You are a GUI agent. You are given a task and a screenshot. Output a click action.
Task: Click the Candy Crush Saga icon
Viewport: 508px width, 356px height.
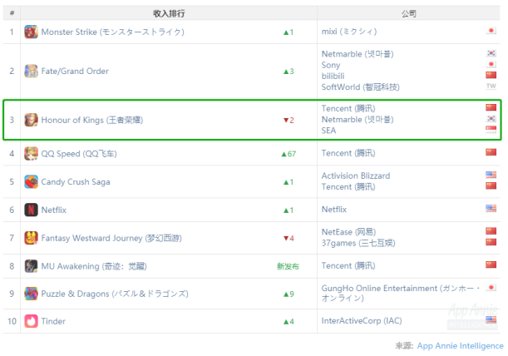pyautogui.click(x=31, y=181)
